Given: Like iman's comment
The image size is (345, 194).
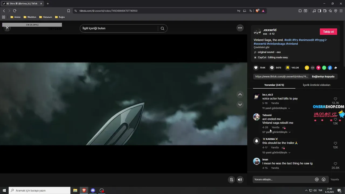Looking at the screenshot, I should click(335, 164).
